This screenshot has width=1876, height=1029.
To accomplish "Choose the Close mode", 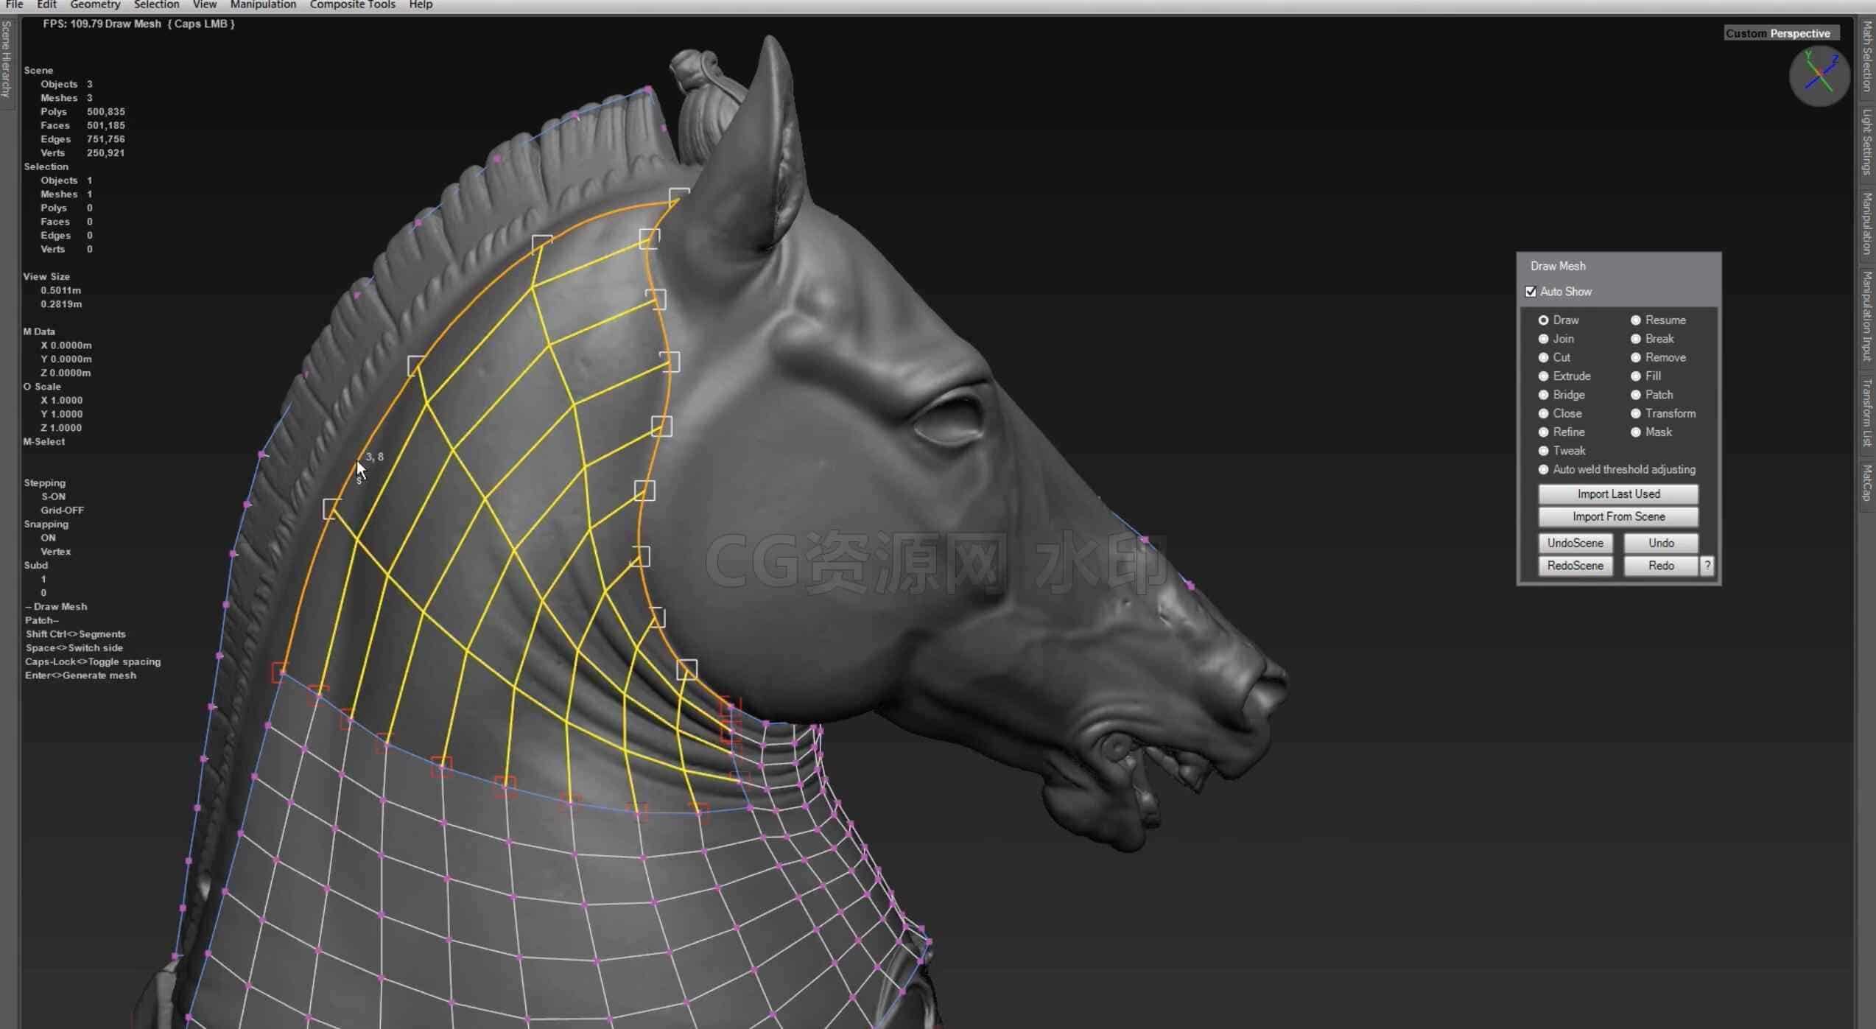I will 1543,413.
